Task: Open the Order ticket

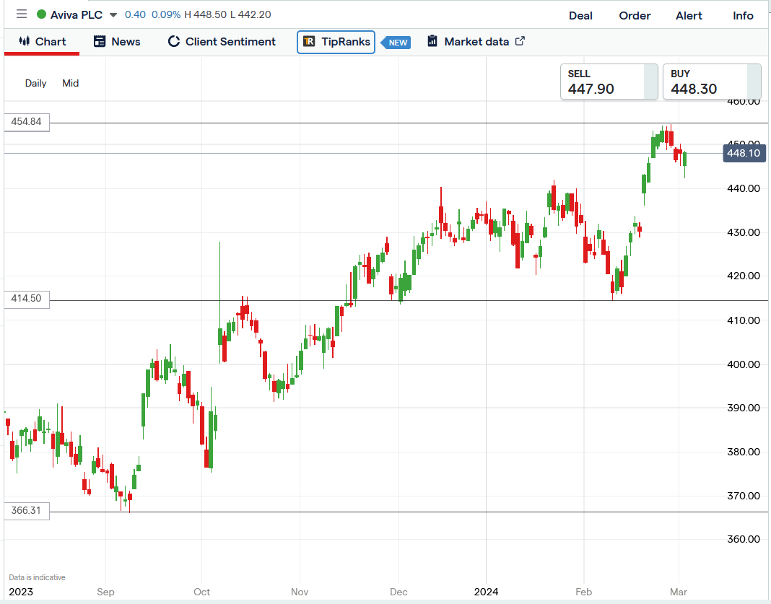Action: click(x=635, y=15)
